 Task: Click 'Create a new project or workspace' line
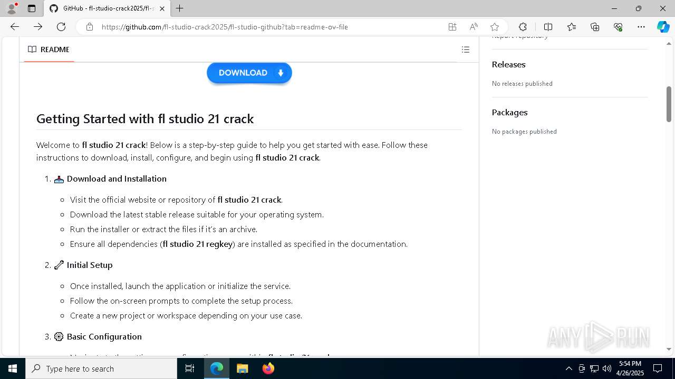[x=186, y=315]
